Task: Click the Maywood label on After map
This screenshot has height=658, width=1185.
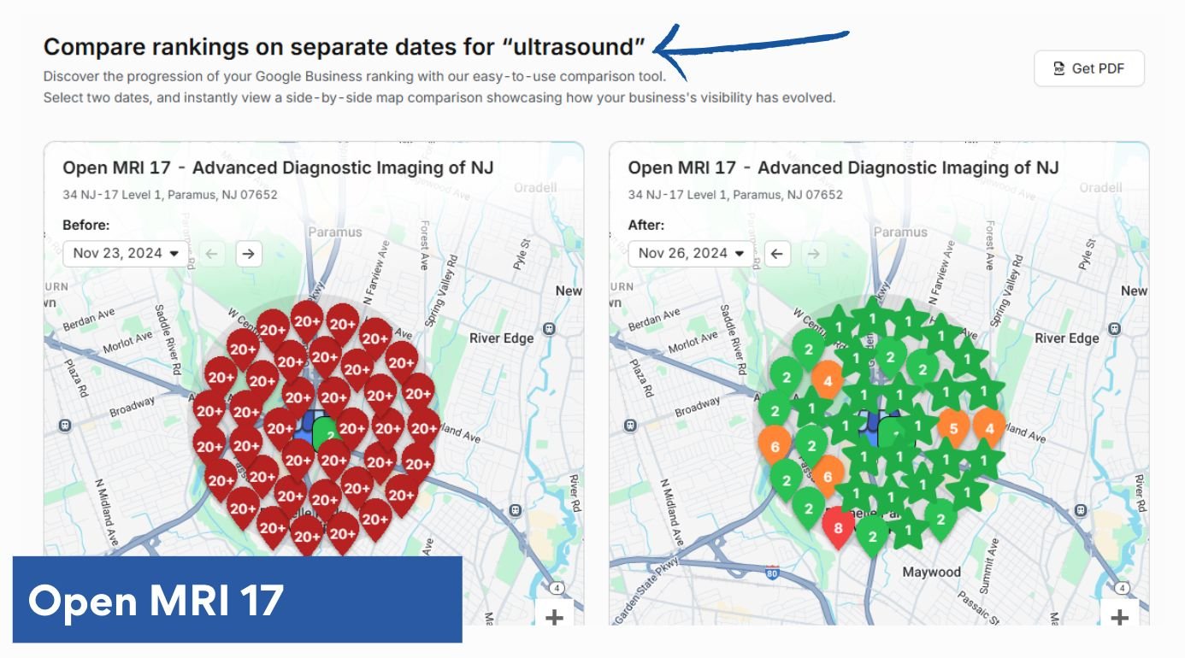Action: (x=932, y=572)
